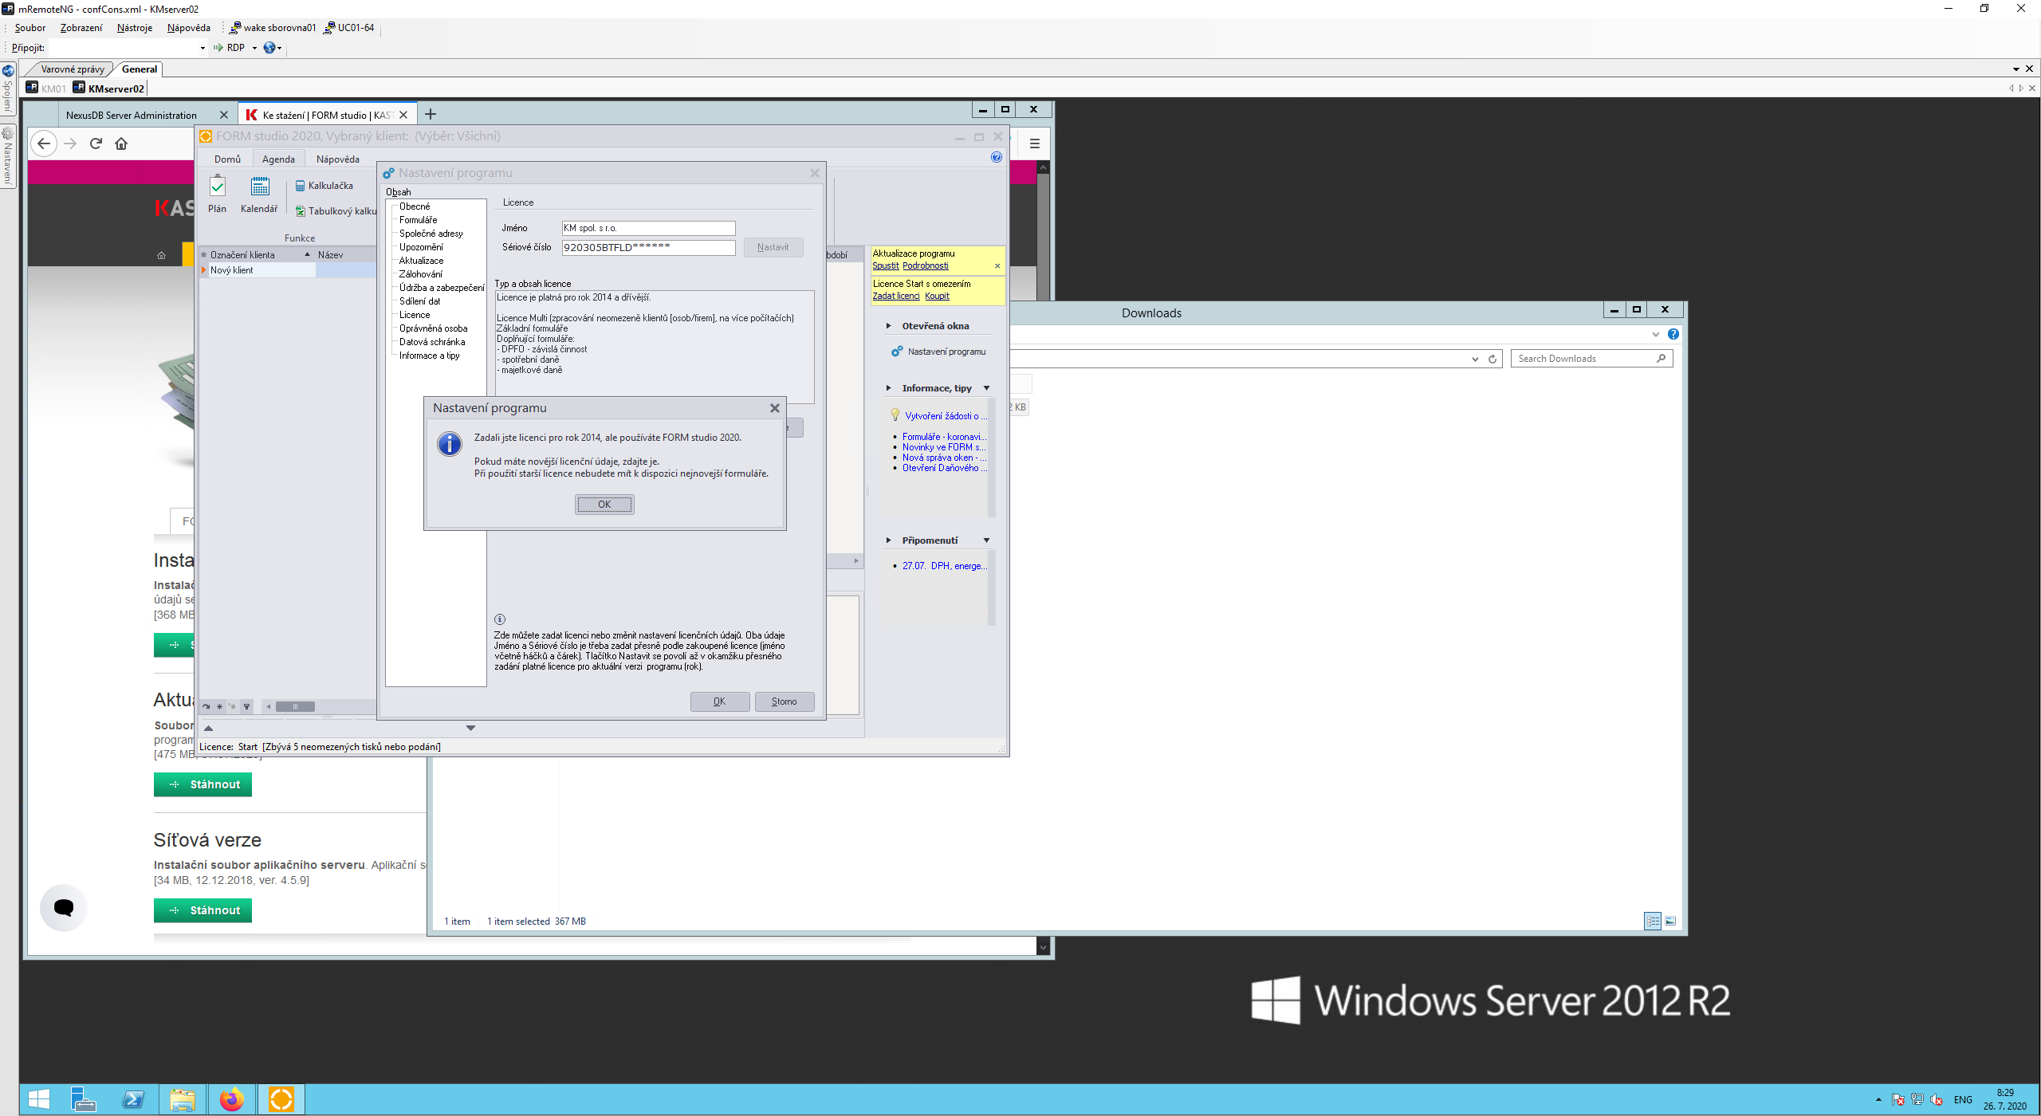Reload the browser page
Image resolution: width=2041 pixels, height=1116 pixels.
96,143
